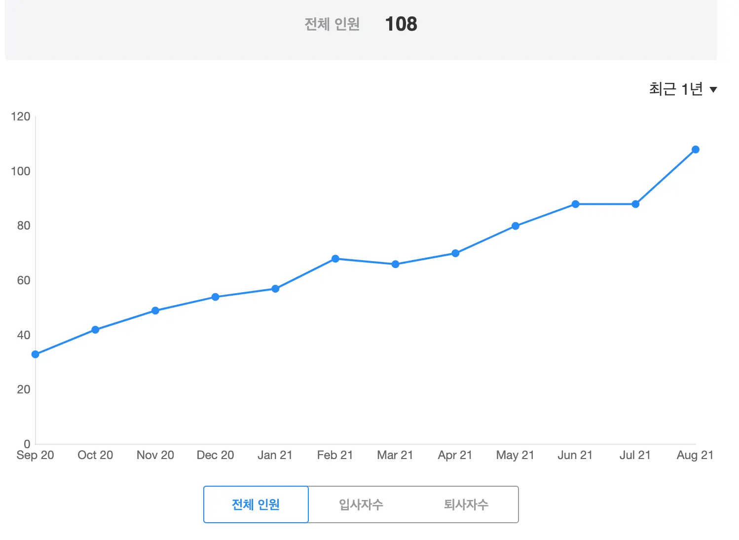Viewport: 739px width, 540px height.
Task: Click the 108 total headcount number
Action: click(x=401, y=24)
